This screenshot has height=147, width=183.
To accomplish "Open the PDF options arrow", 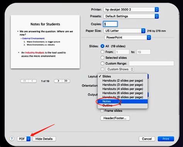I will tap(29, 139).
